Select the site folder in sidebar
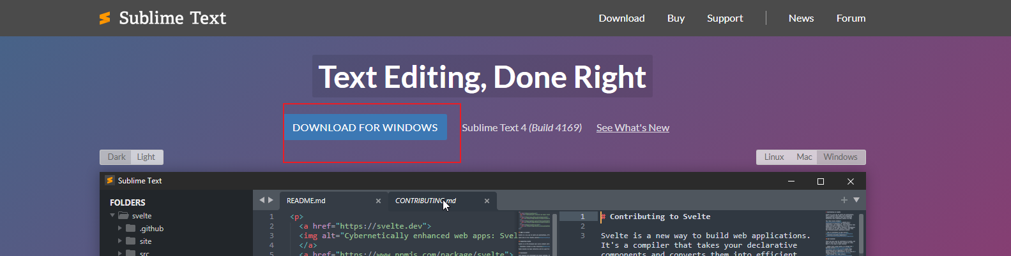Image resolution: width=1011 pixels, height=256 pixels. pos(176,241)
